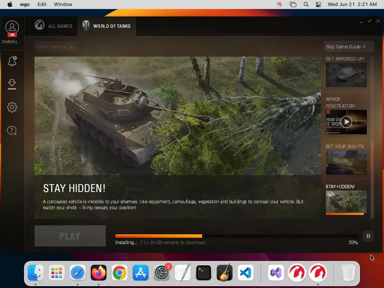Image resolution: width=384 pixels, height=288 pixels.
Task: Open the SET YOUR SIGHTS! thumbnail
Action: point(346,162)
